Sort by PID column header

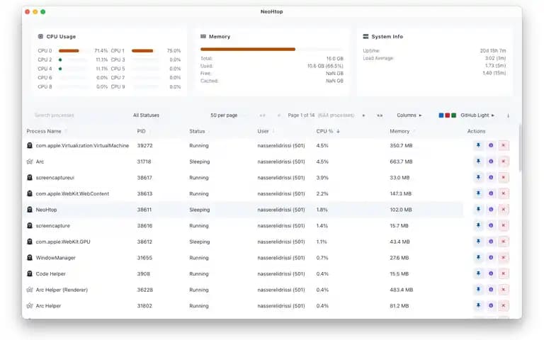(x=141, y=131)
